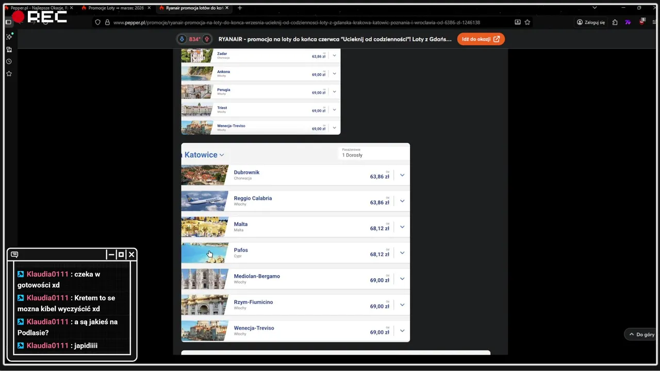Click the Reggio Calabria plane thumbnail
660x371 pixels.
[205, 201]
